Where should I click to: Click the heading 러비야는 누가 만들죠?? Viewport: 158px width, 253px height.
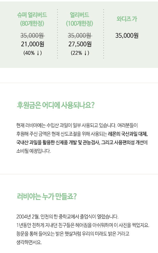point(47,196)
